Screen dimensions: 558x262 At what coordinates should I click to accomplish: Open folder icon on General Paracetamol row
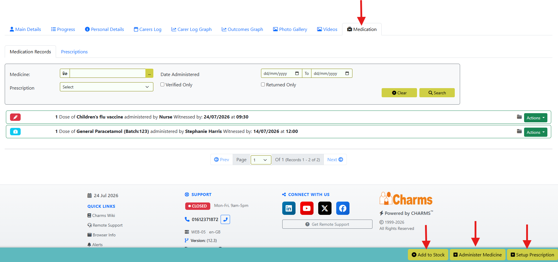click(519, 131)
